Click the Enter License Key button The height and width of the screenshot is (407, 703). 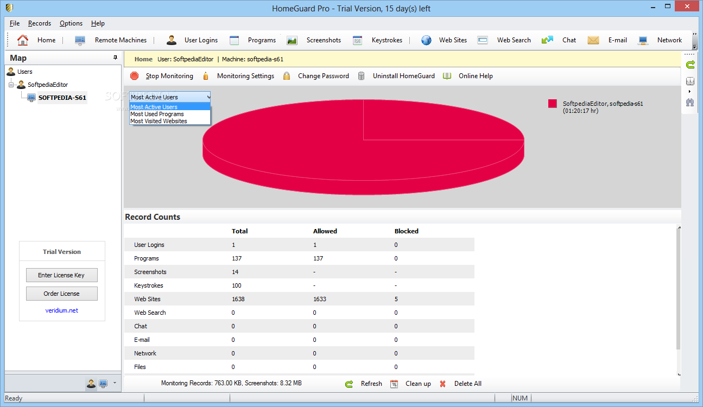click(x=62, y=275)
